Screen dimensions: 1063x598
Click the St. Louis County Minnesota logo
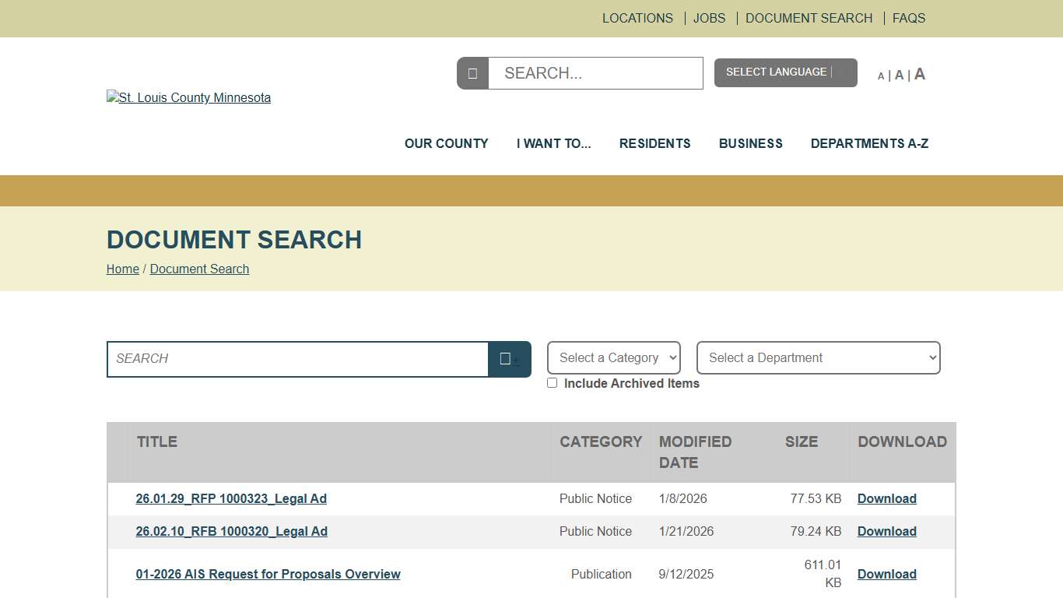pos(188,97)
